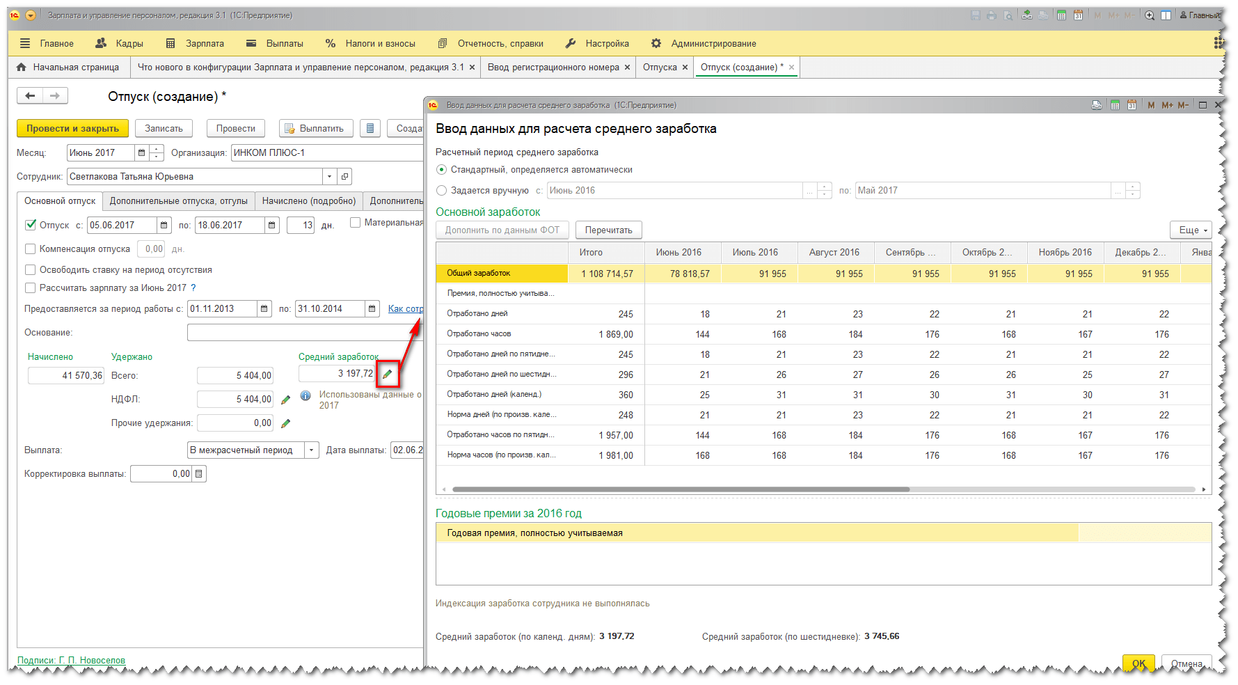Click the zoom scale icon in main title bar

1150,15
